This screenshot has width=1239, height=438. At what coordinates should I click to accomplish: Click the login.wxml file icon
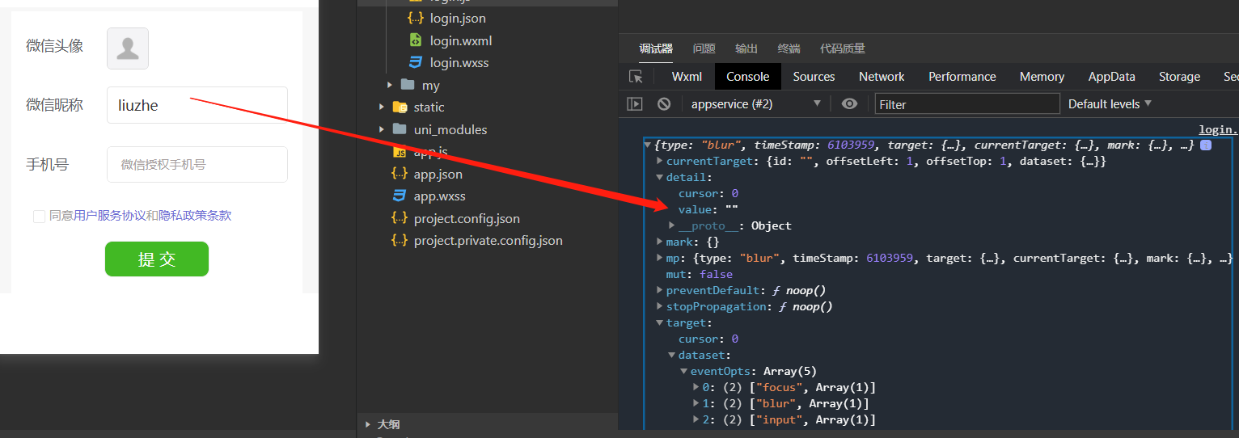click(x=416, y=40)
